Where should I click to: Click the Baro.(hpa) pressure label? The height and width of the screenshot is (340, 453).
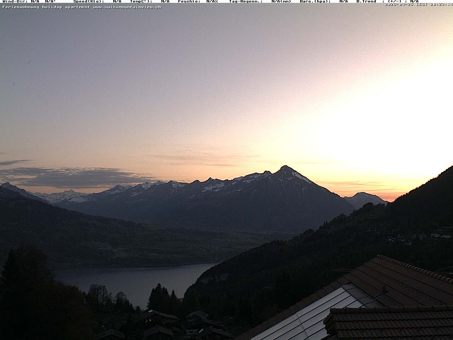coord(315,1)
